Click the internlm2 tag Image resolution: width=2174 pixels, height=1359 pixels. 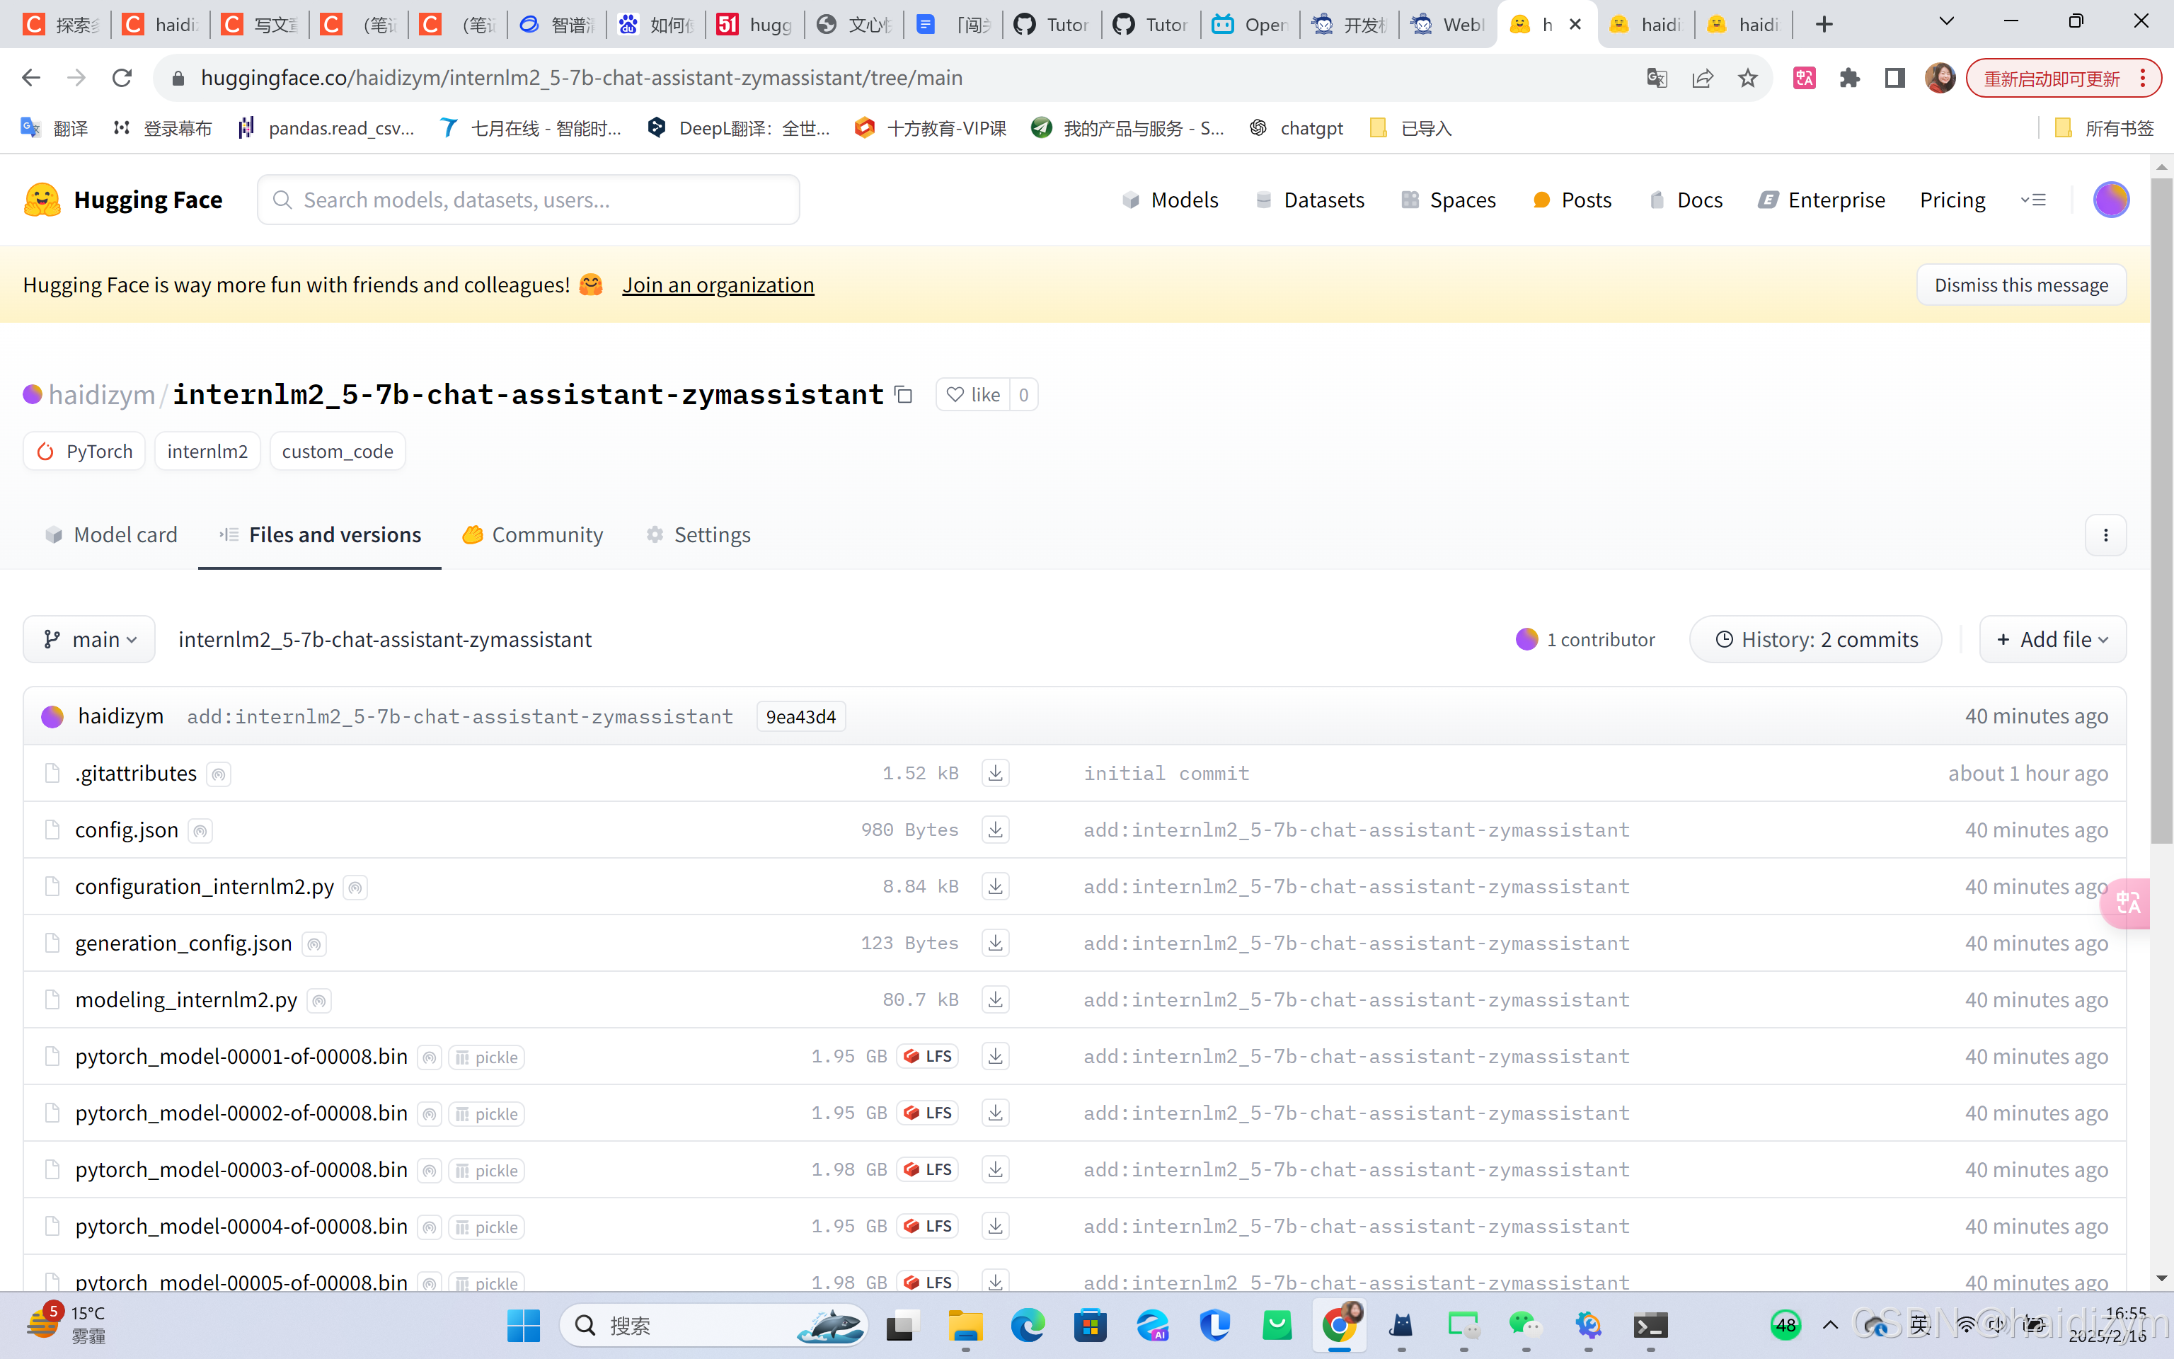[x=207, y=451]
